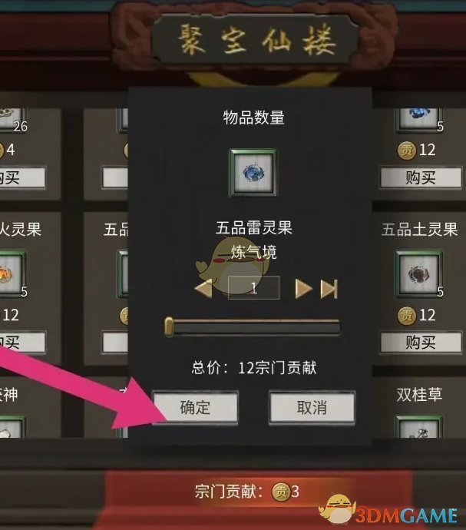
Task: Buy the 五品土灵果 with 购买 button
Action: point(421,343)
